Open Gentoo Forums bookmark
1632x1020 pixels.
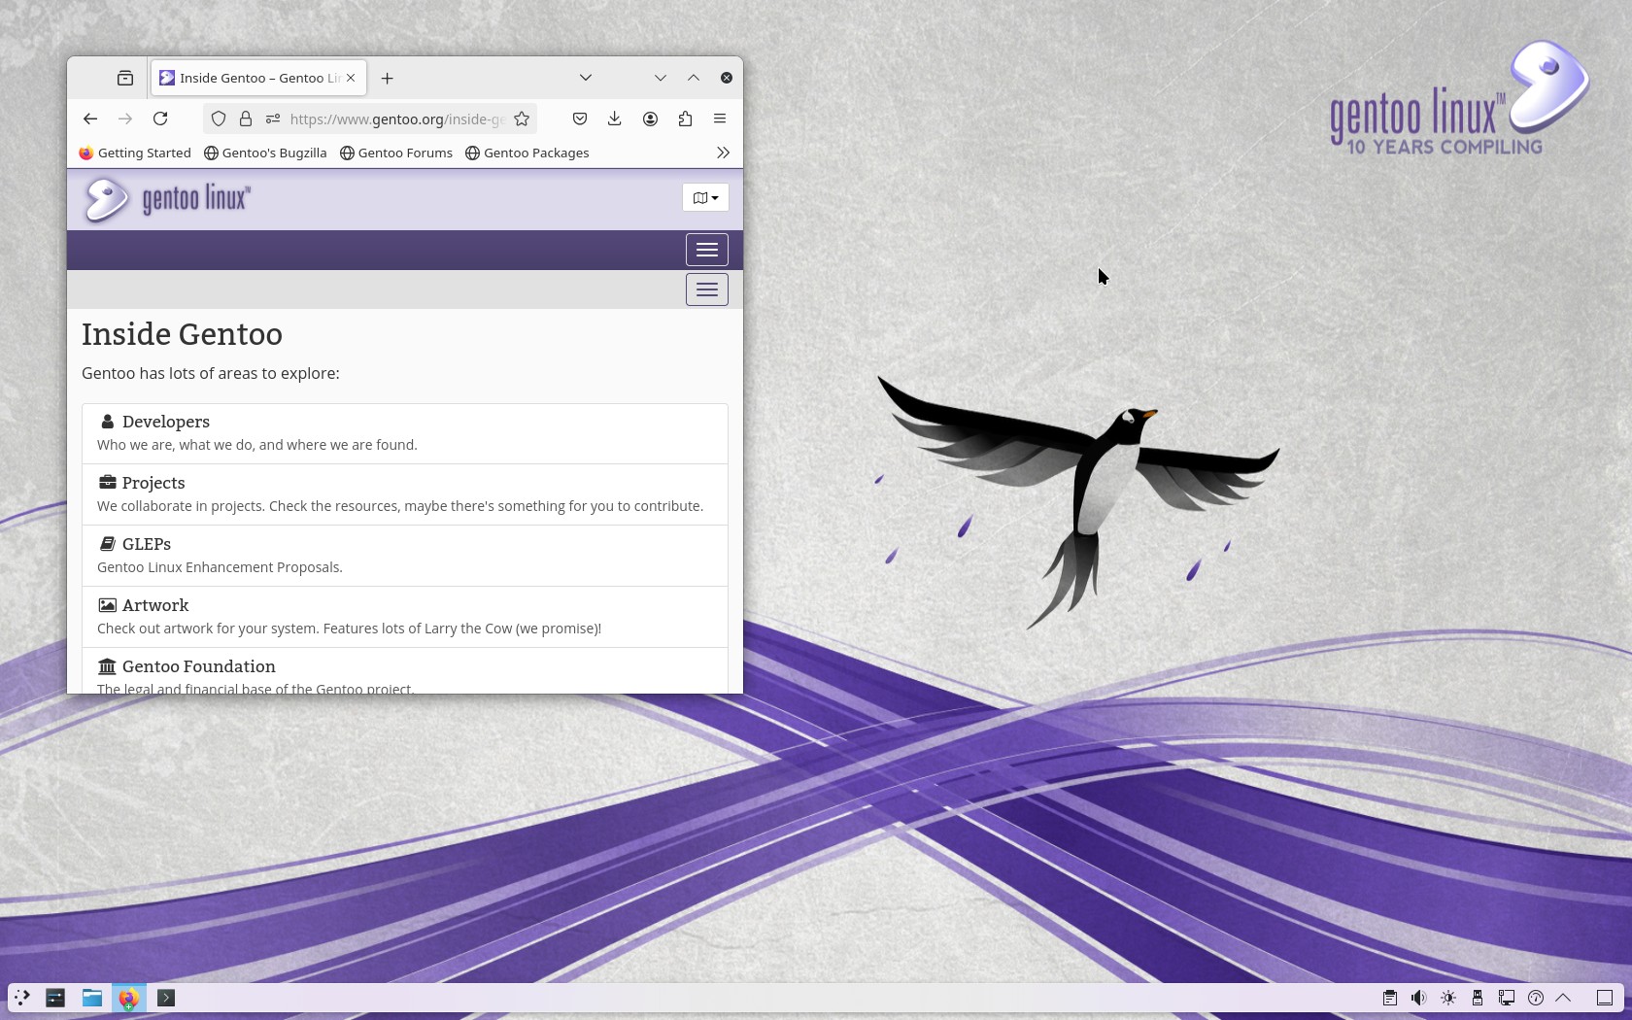(x=396, y=153)
